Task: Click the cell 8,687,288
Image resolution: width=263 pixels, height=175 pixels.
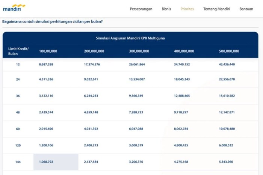Action: tap(46, 64)
